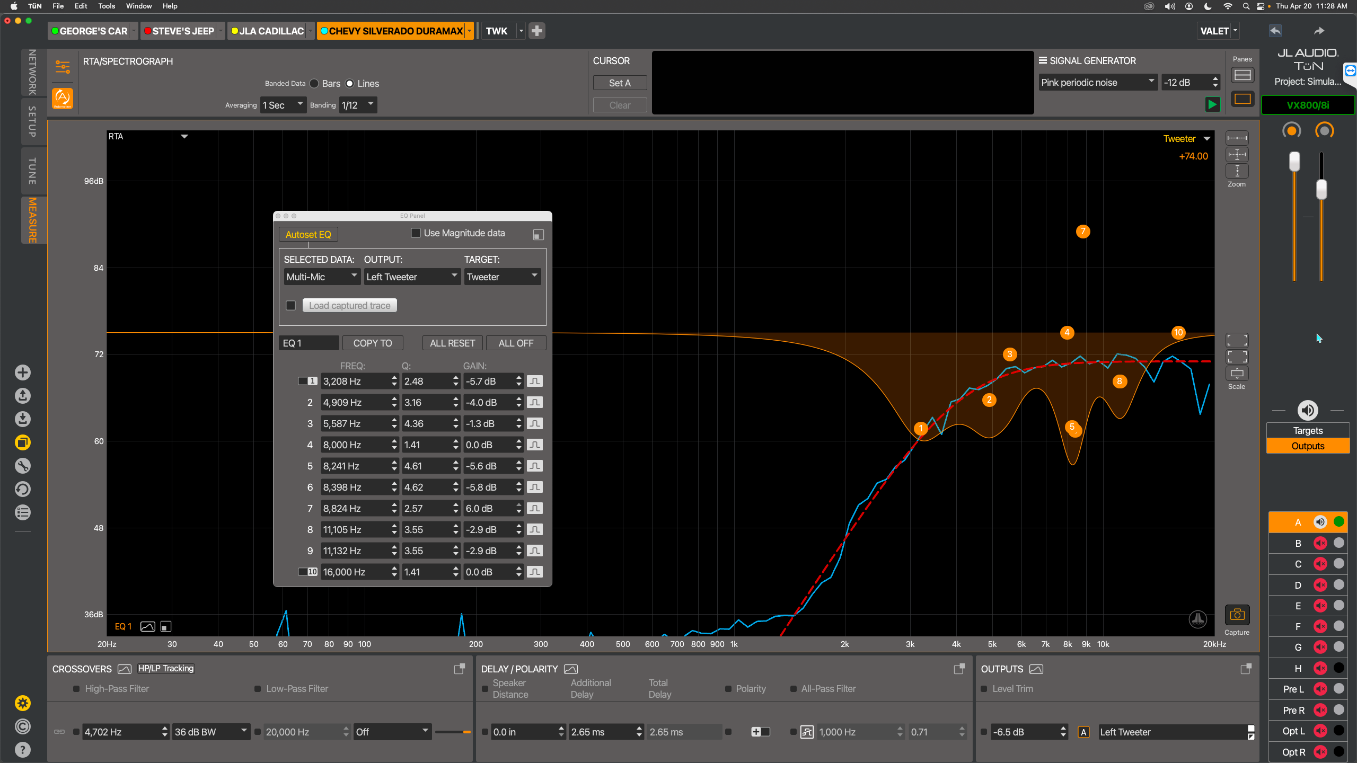Click the undo arrow icon
This screenshot has height=763, width=1357.
[x=1275, y=31]
